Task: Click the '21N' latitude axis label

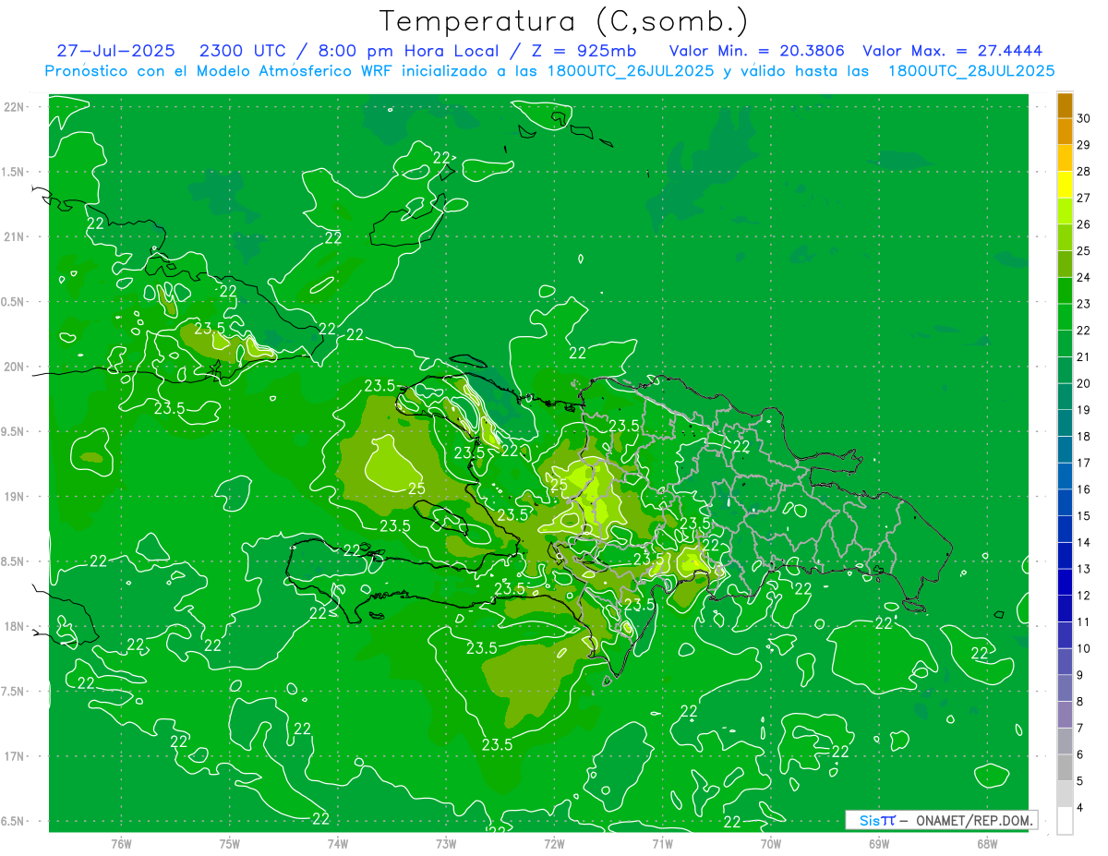Action: (x=16, y=237)
